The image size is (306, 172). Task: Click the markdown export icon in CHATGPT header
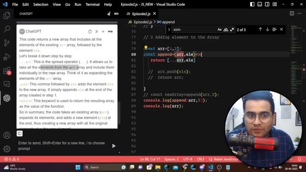(x=116, y=14)
